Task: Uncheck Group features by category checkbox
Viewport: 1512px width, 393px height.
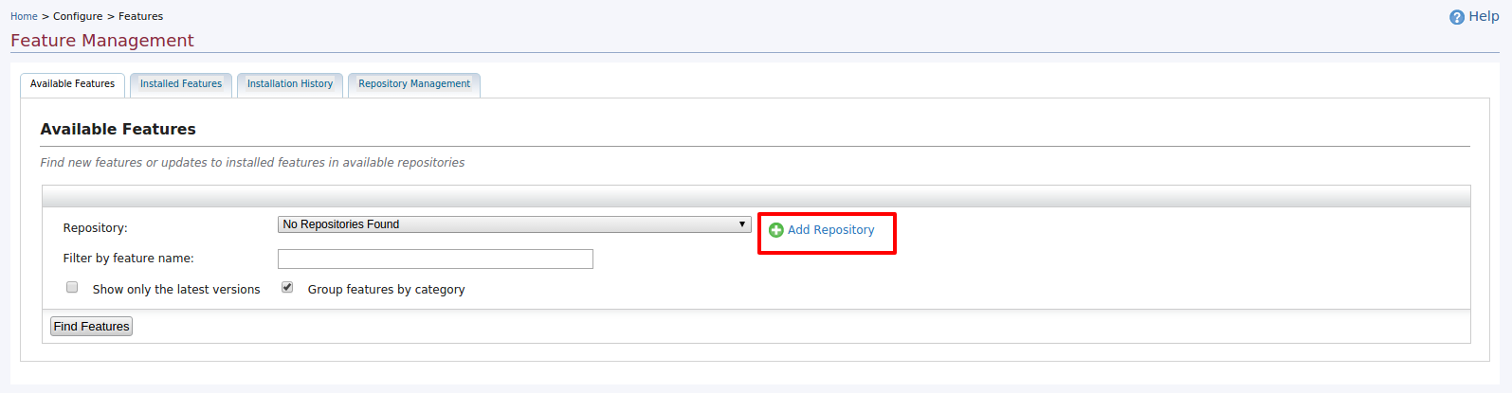Action: (287, 287)
